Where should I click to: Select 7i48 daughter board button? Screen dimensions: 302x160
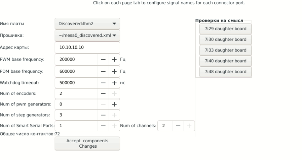226,72
